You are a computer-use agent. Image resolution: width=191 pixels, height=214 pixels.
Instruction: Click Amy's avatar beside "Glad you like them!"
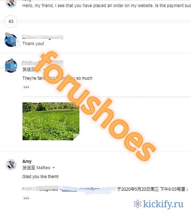click(x=11, y=164)
